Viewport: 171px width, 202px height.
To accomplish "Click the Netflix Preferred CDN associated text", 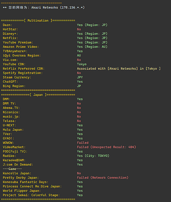I will 119,69.
